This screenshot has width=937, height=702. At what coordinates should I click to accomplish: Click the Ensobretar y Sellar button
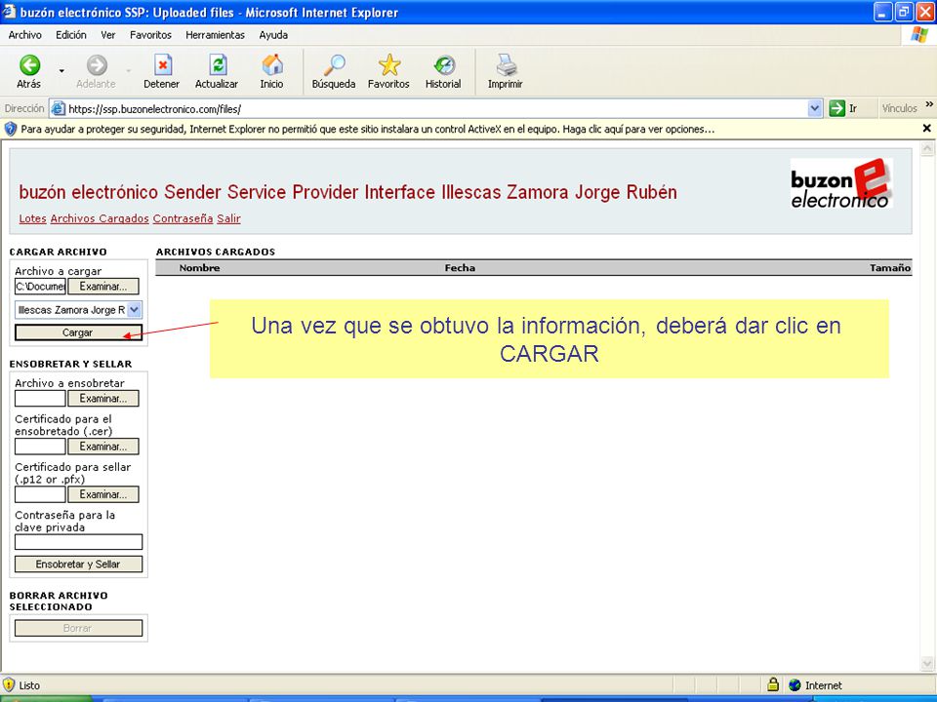pos(78,565)
